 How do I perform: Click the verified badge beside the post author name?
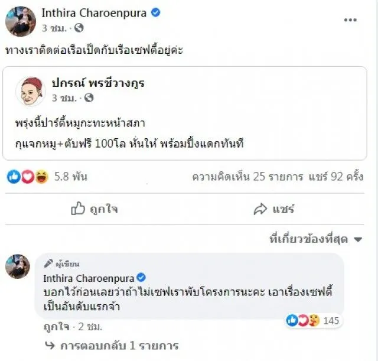[157, 13]
